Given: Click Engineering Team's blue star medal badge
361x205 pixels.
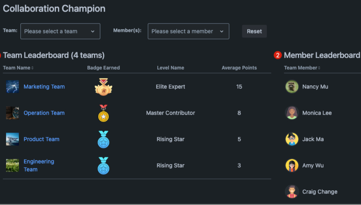Looking at the screenshot, I should point(103,166).
